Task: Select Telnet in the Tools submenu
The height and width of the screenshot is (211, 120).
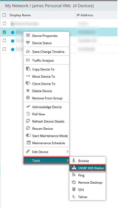Action: [x=87, y=197]
